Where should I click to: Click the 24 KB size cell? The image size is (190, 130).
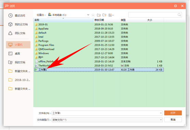(159, 70)
